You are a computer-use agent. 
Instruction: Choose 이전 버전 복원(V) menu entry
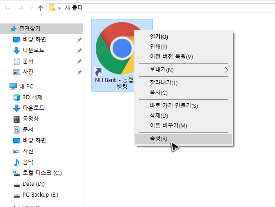171,57
